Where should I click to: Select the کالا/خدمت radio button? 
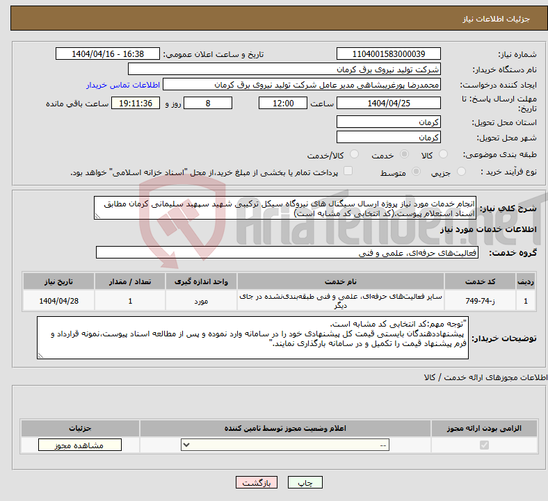coord(354,154)
